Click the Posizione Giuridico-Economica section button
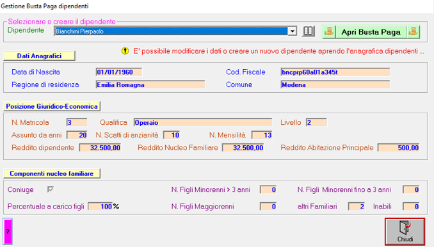 tap(52, 106)
